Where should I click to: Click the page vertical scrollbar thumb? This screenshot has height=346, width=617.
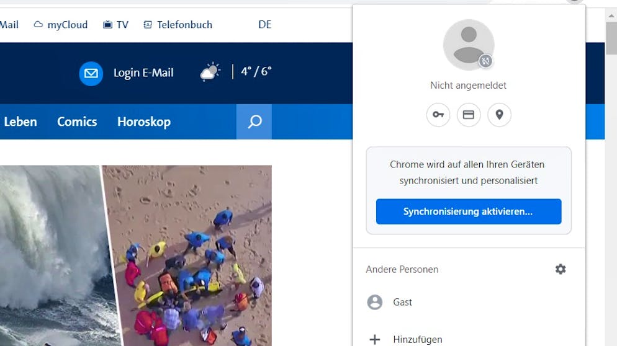coord(611,38)
